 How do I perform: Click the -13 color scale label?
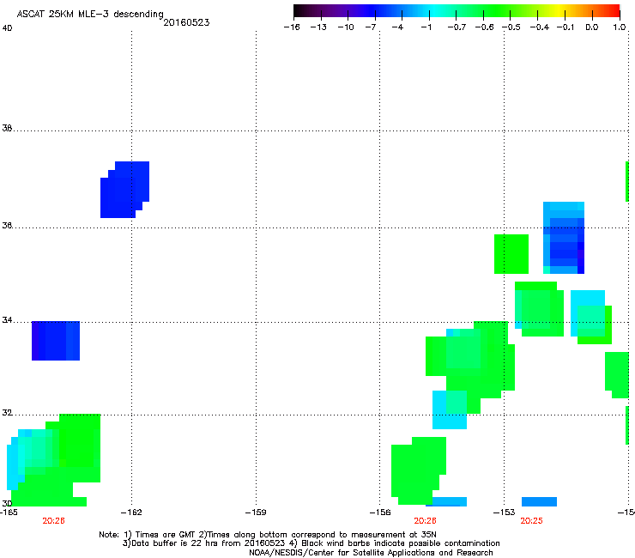[318, 27]
